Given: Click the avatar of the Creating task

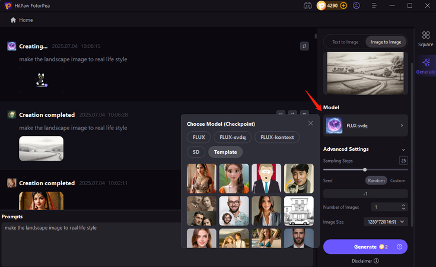Looking at the screenshot, I should (x=12, y=46).
